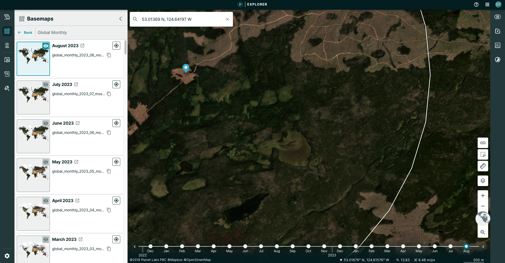Open the imagery search icon in left sidebar
The image size is (505, 263).
[x=7, y=60]
